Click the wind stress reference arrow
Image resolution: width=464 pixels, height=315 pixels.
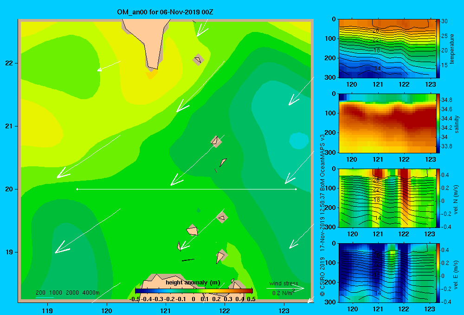tap(285, 289)
